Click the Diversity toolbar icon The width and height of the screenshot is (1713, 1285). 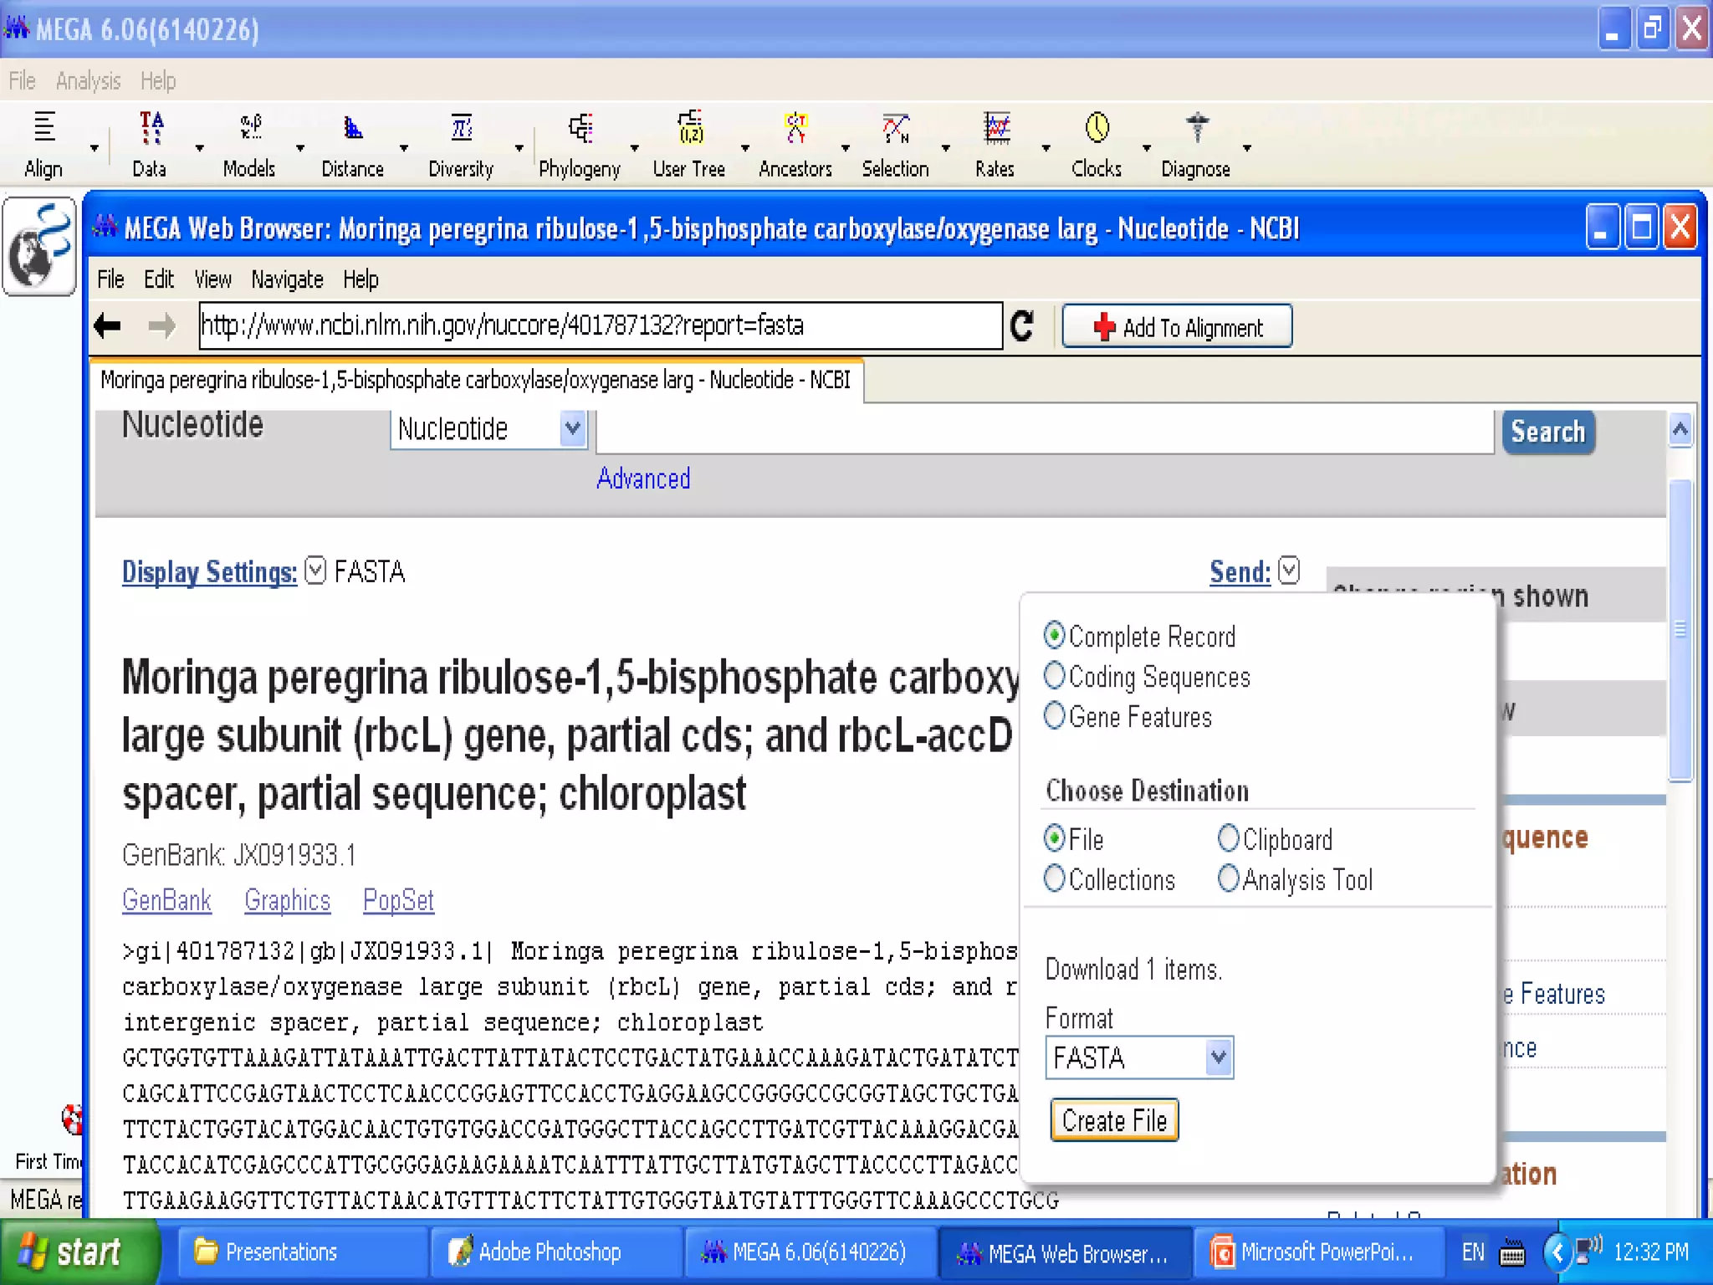pos(461,145)
